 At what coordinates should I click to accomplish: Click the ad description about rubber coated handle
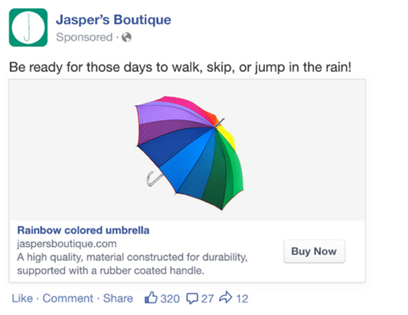click(x=132, y=264)
